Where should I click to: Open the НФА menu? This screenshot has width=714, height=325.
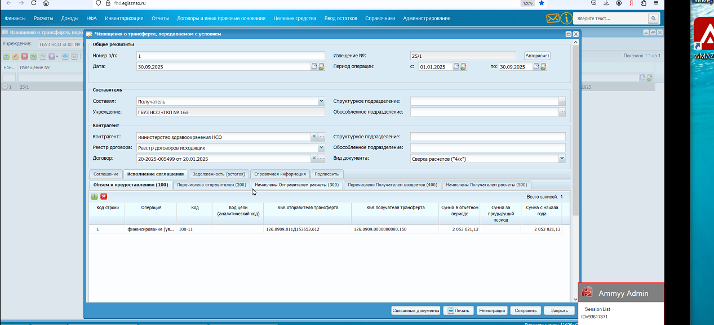[x=92, y=19]
